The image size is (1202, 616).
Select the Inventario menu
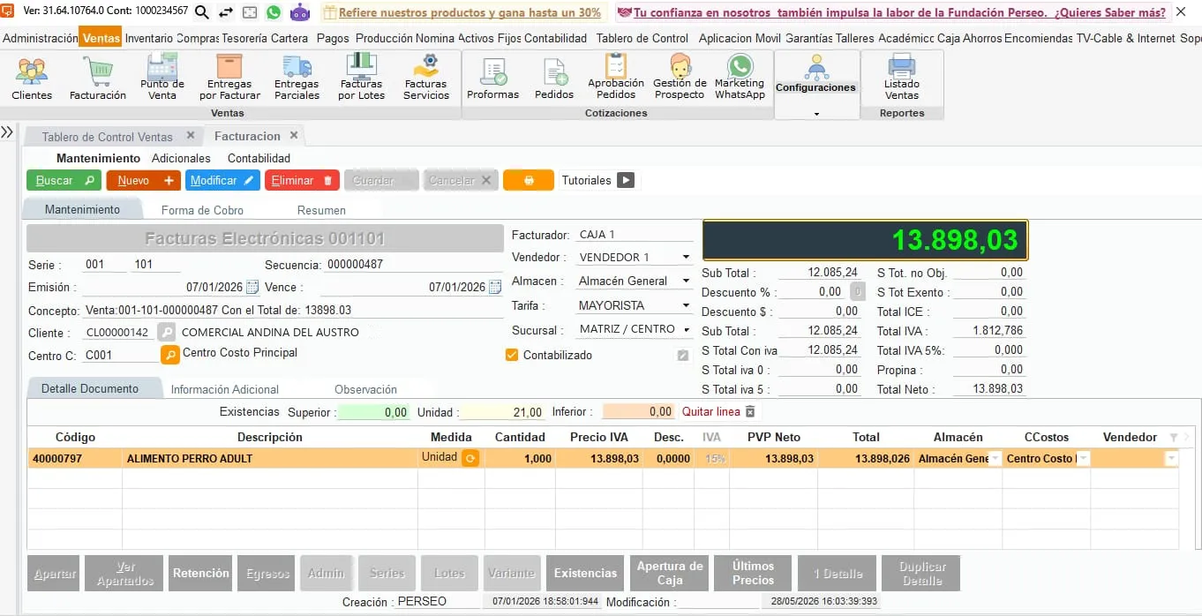(149, 38)
